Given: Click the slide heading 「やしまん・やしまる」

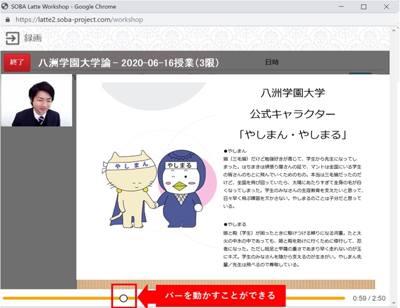Looking at the screenshot, I should point(293,135).
